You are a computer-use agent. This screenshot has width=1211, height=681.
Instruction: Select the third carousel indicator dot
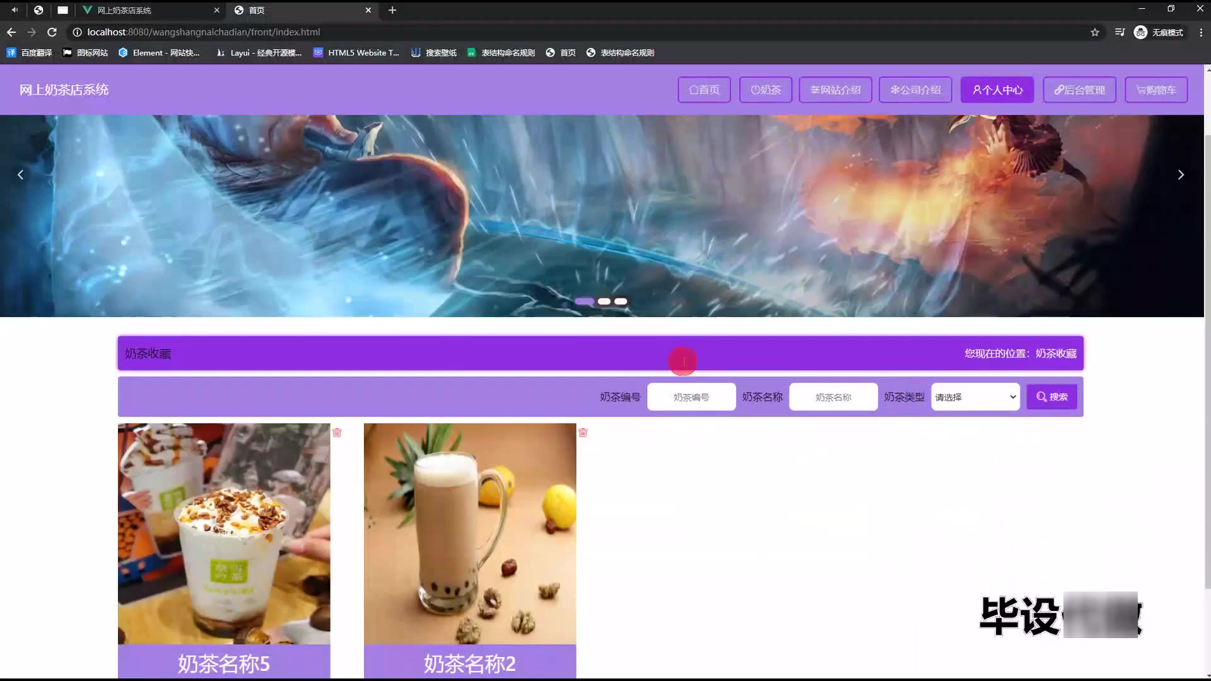621,301
